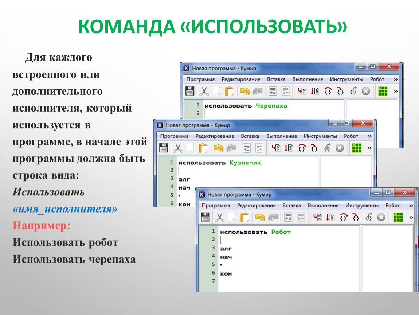Click Cut scissors icon in the Кузнечик window

[x=177, y=148]
